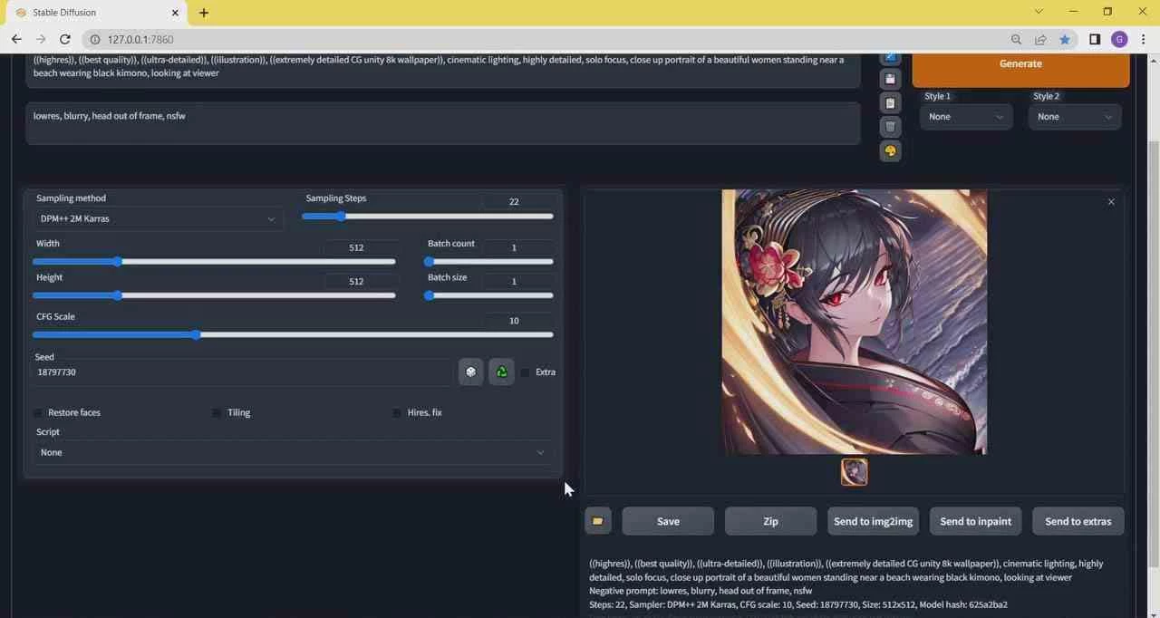Open the output folder icon below the image

[x=597, y=521]
